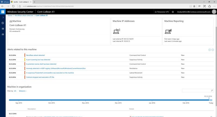Select the Seville - Cont-LizBean browser tab
217x117 pixels.
[21, 2]
